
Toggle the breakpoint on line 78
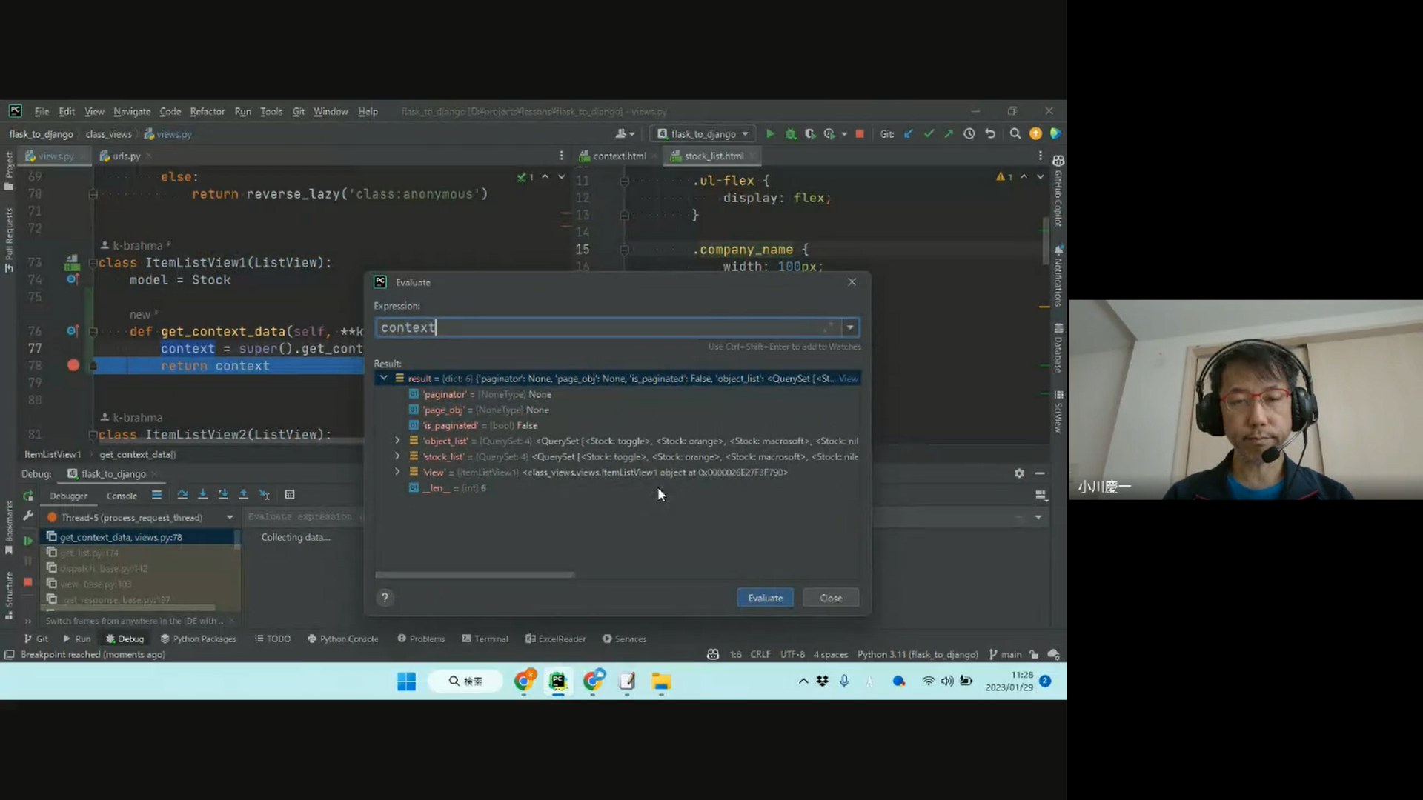(73, 365)
